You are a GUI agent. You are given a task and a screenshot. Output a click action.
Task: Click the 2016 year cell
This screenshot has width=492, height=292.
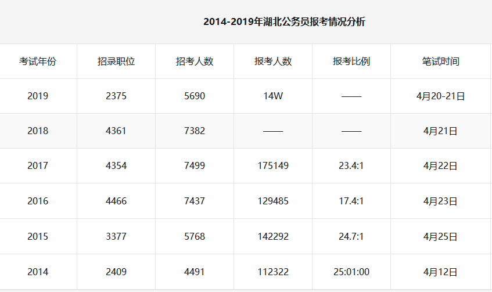[38, 201]
